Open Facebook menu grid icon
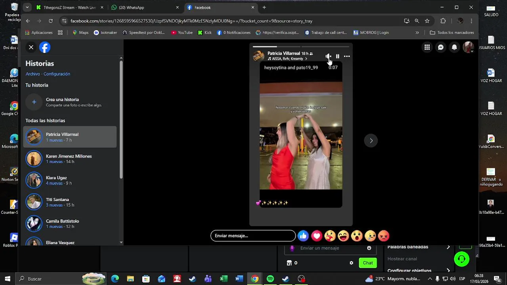Screen dimensions: 507x285 pyautogui.click(x=427, y=47)
